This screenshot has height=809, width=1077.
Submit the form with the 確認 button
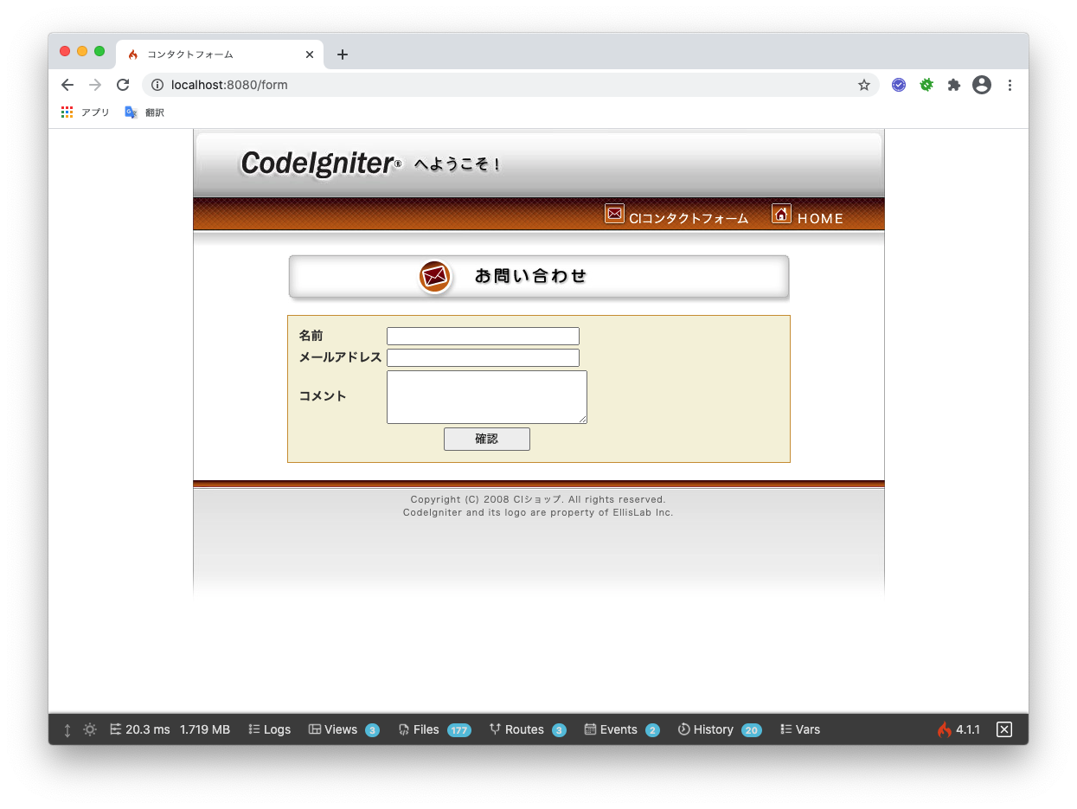487,439
